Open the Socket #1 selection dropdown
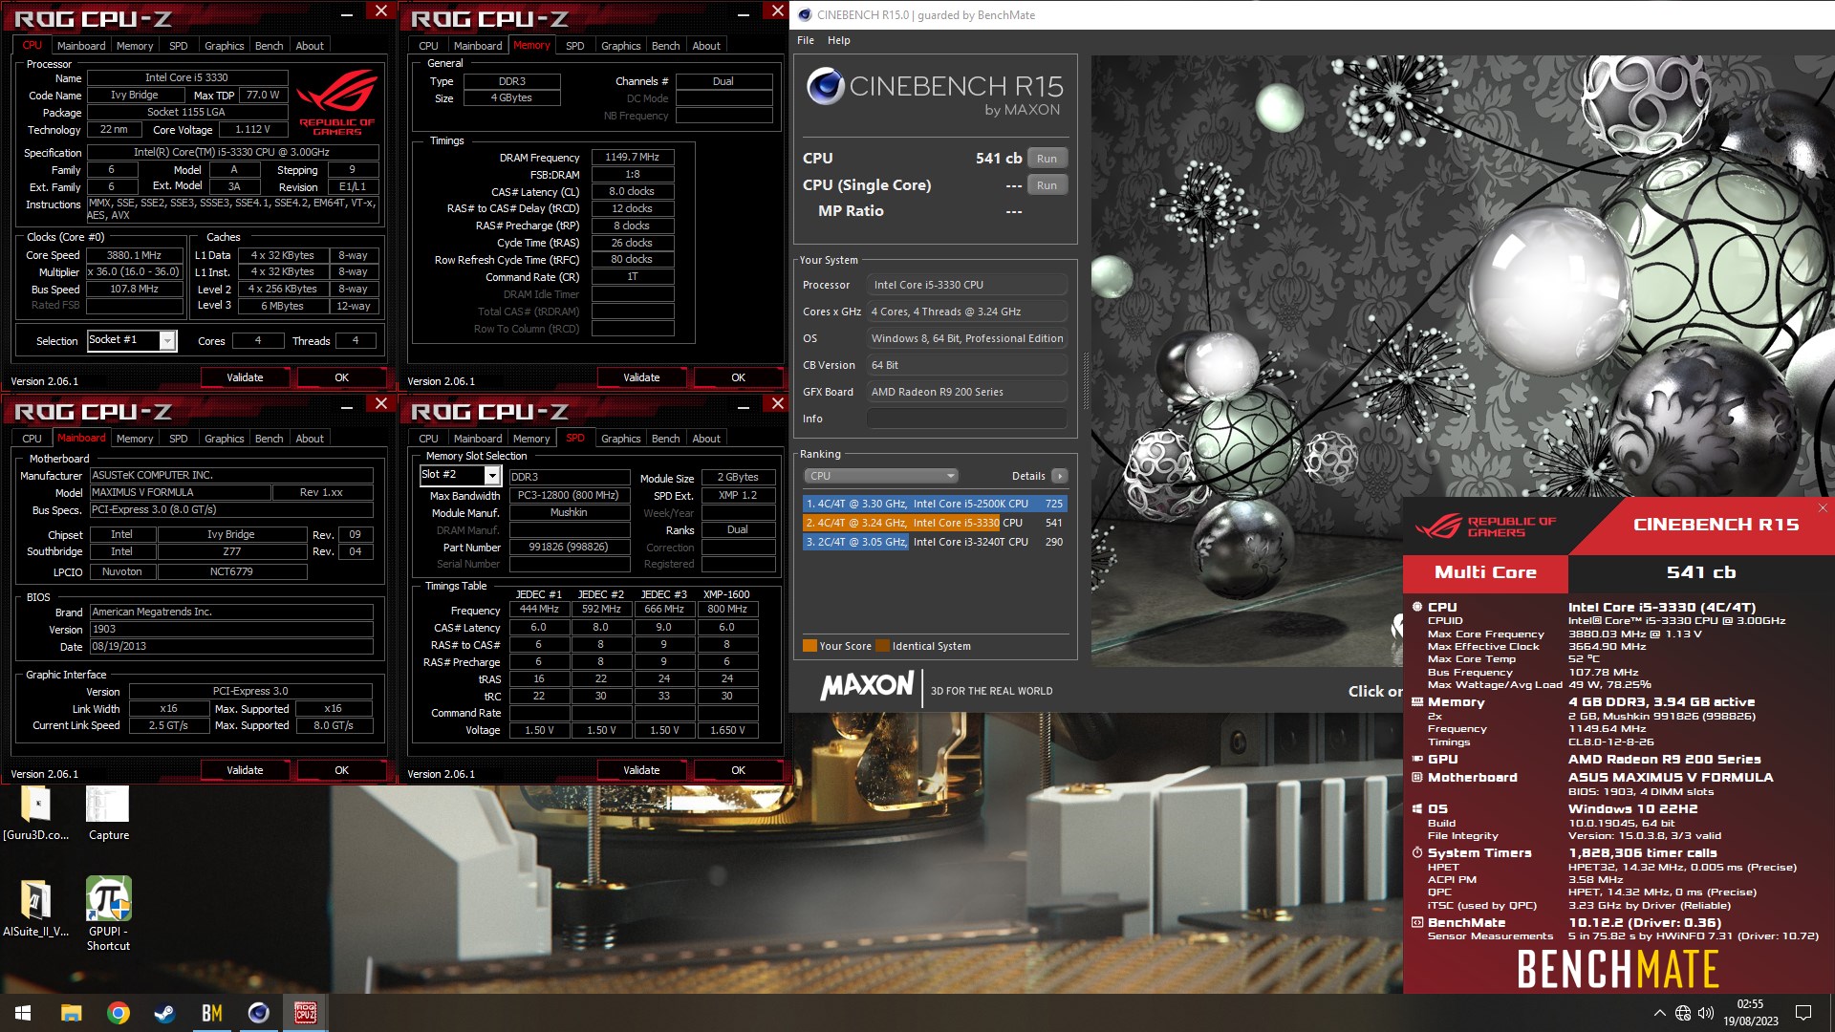Viewport: 1835px width, 1032px height. (167, 340)
